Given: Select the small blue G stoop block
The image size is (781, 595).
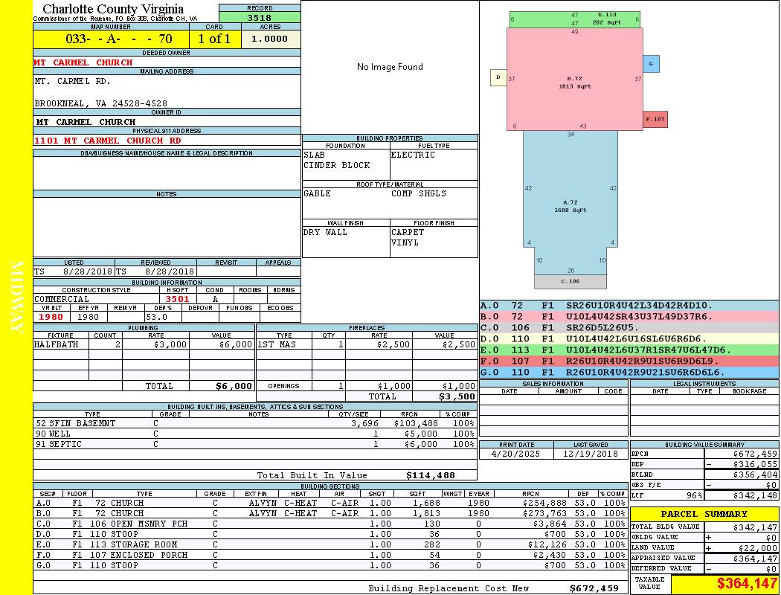Looking at the screenshot, I should click(651, 64).
